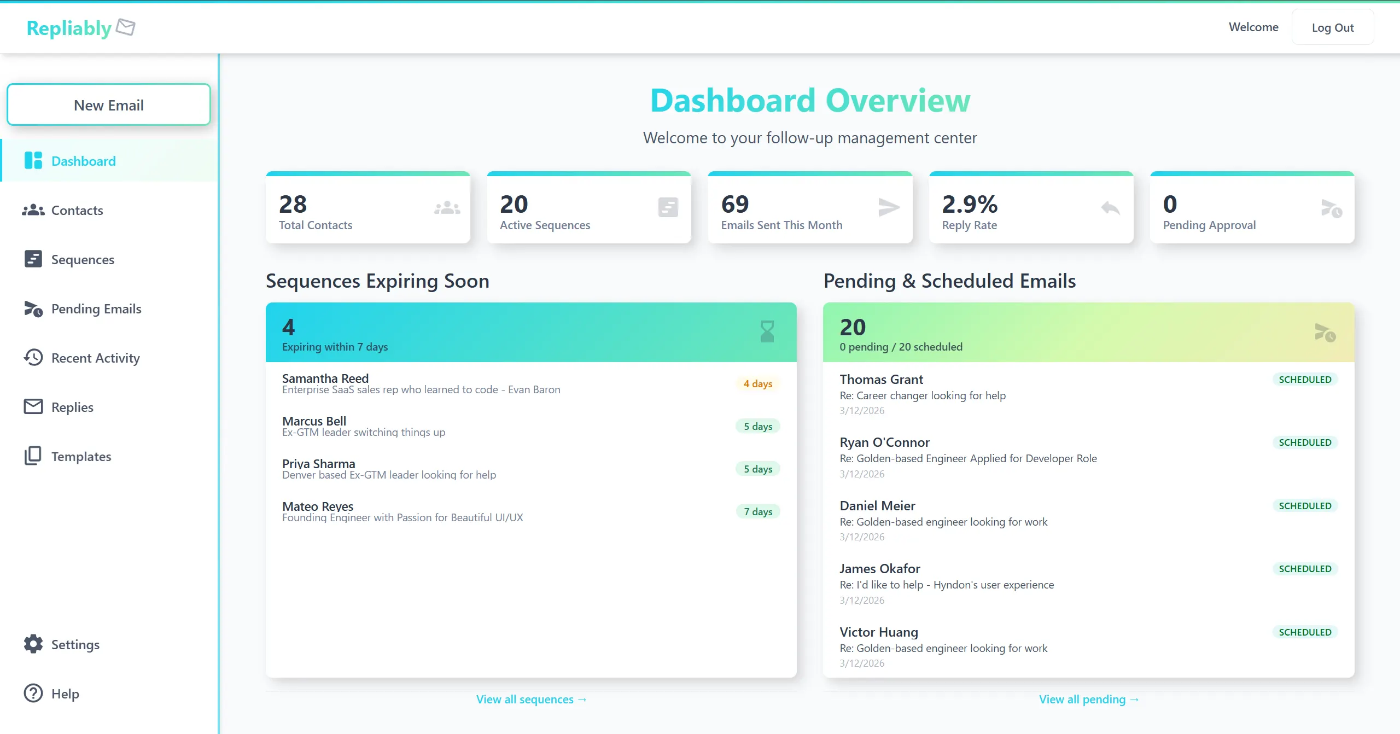Select the Sequences sidebar icon
The height and width of the screenshot is (734, 1400).
click(x=33, y=259)
